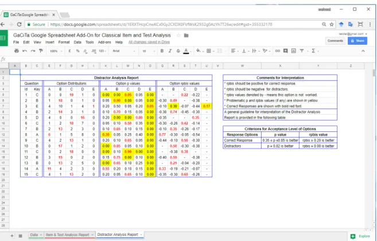Screen dimensions: 377x241
Task: Click the filter icon in toolbar
Action: 302,50
